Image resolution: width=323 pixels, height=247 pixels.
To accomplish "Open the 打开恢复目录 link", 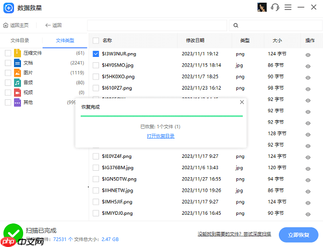I will [160, 136].
